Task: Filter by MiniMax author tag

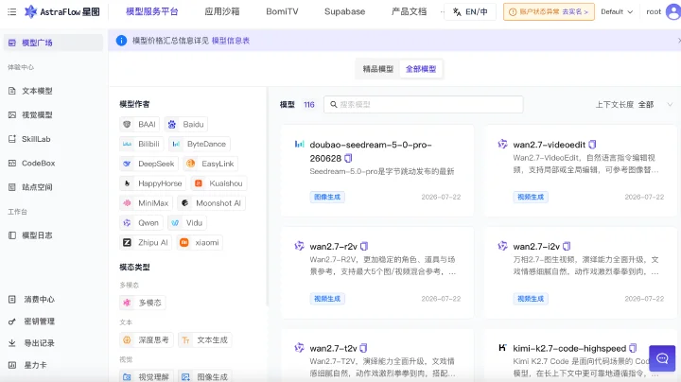Action: [x=146, y=203]
